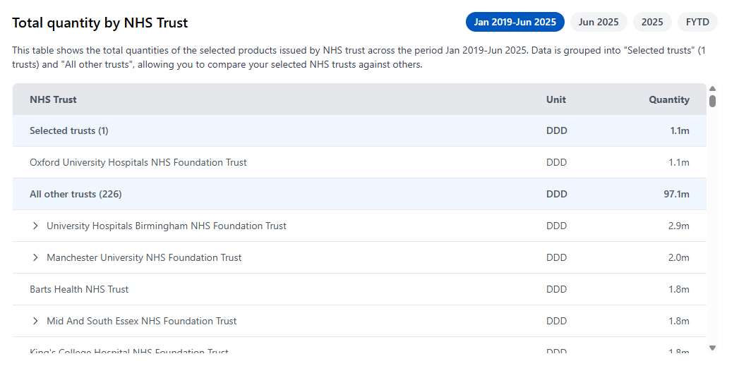Viewport: 739px width, 373px height.
Task: Click the table's vertical scrollbar thumb
Action: tap(712, 101)
